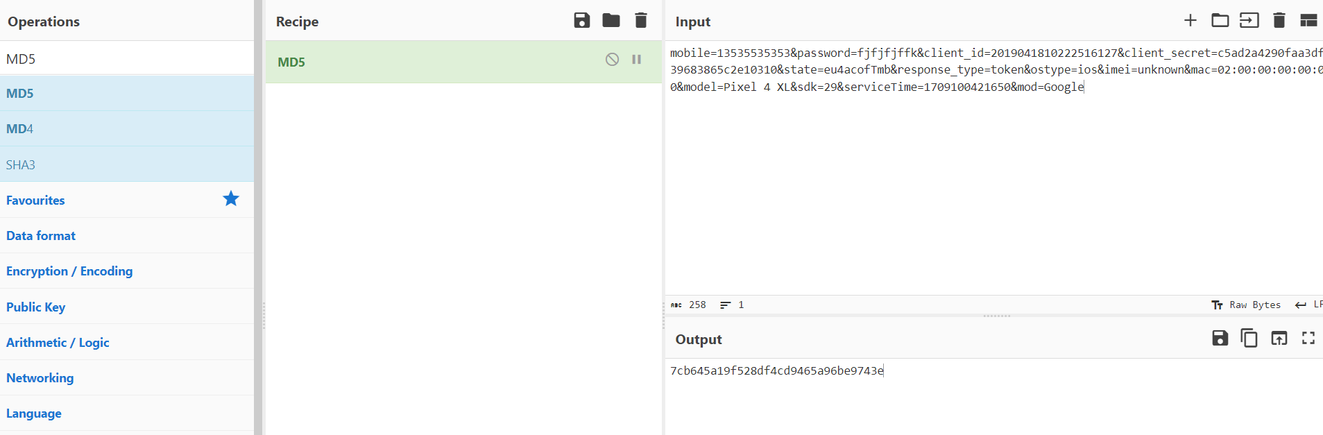Open folder as input
The image size is (1323, 435).
tap(1220, 21)
